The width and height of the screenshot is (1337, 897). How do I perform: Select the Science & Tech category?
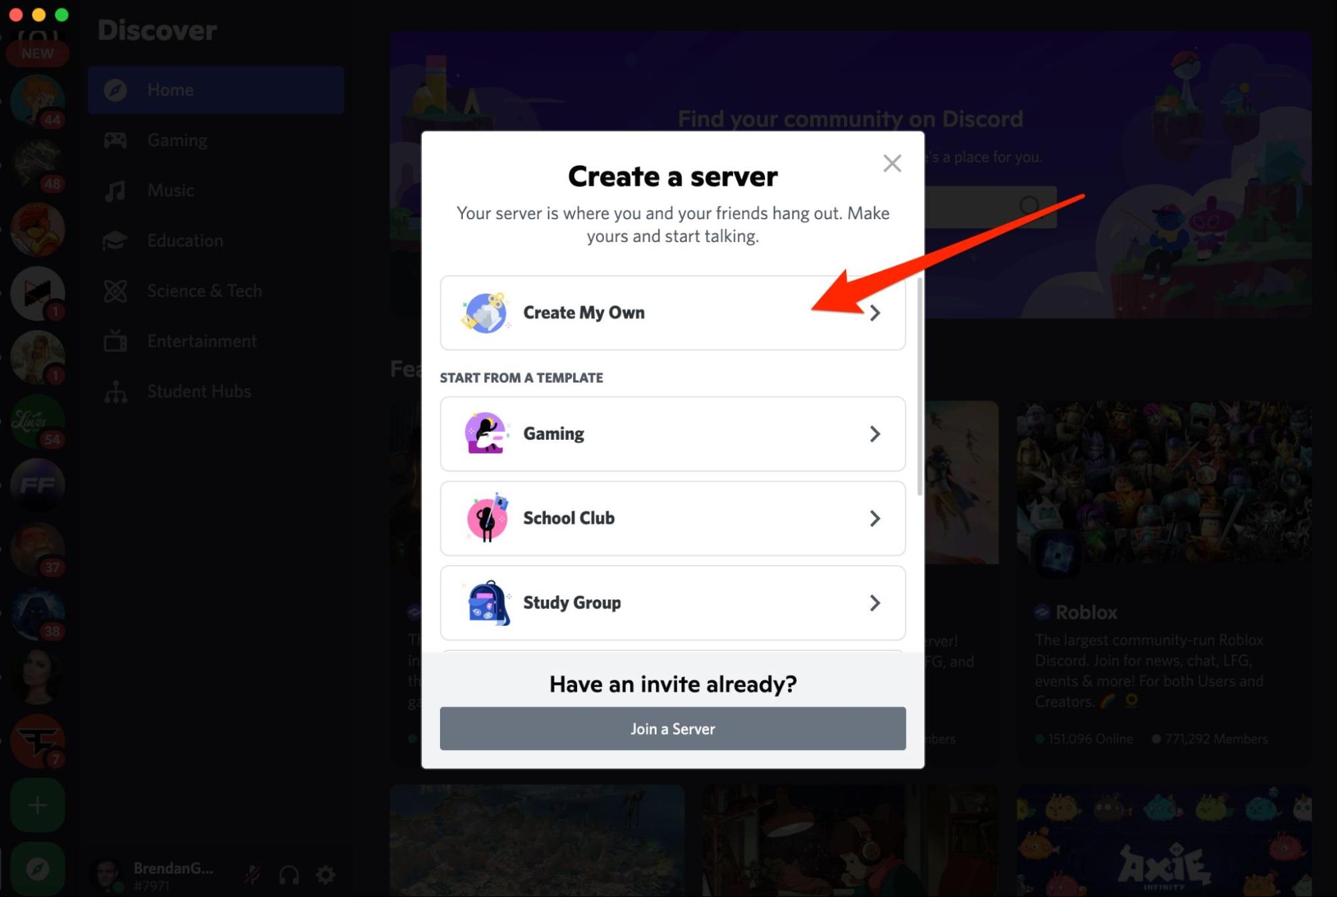pyautogui.click(x=205, y=290)
